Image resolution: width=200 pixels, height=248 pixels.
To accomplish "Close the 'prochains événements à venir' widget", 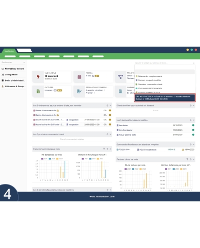I will [x=110, y=134].
